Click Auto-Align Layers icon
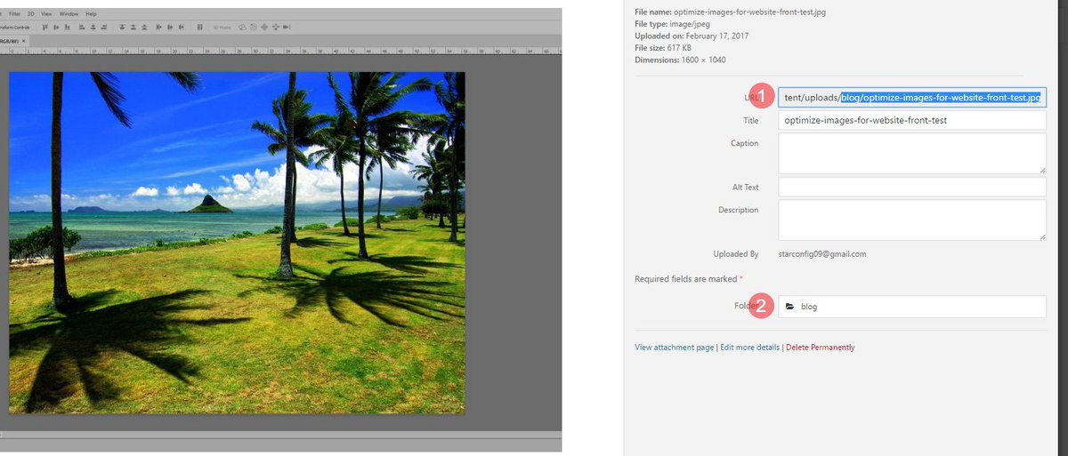Image resolution: width=1068 pixels, height=456 pixels. (x=200, y=28)
